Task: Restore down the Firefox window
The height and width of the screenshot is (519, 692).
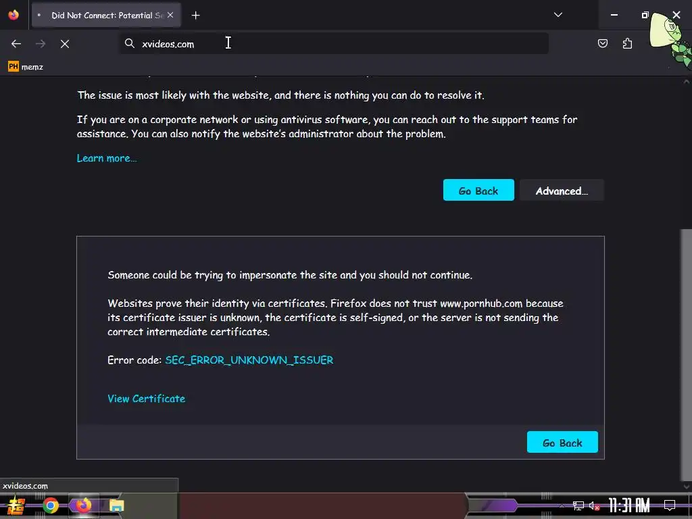Action: (645, 15)
